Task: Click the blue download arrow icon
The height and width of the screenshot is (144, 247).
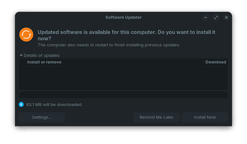Action: pos(21,105)
